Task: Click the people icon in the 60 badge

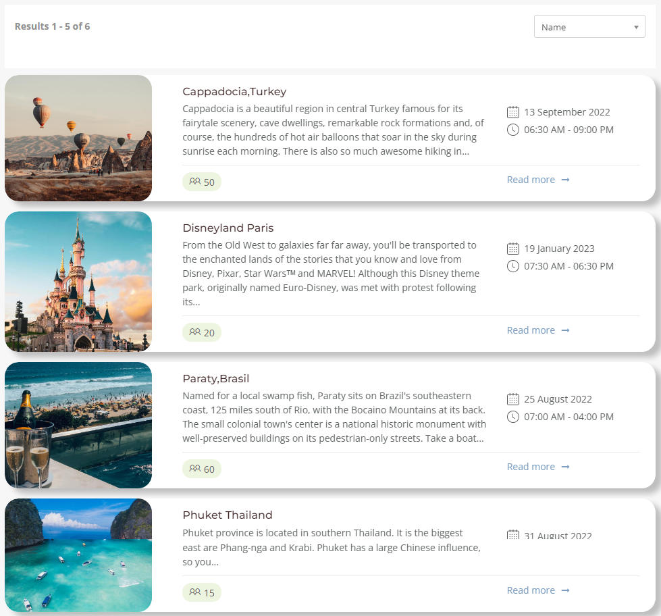Action: tap(195, 469)
